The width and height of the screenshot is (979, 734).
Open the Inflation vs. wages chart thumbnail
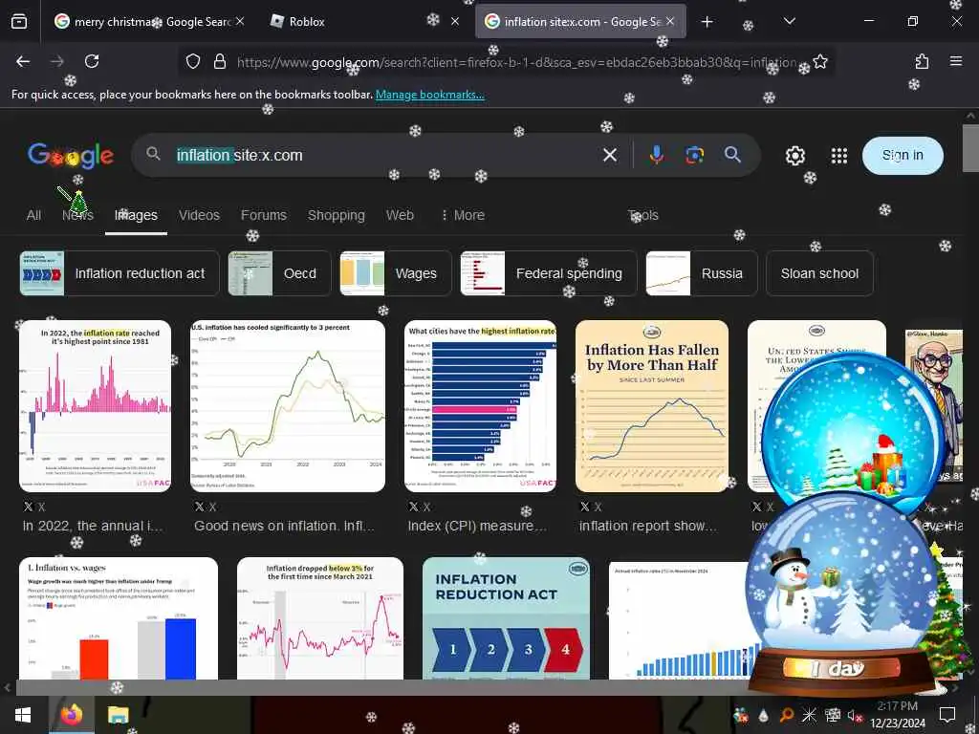(119, 618)
